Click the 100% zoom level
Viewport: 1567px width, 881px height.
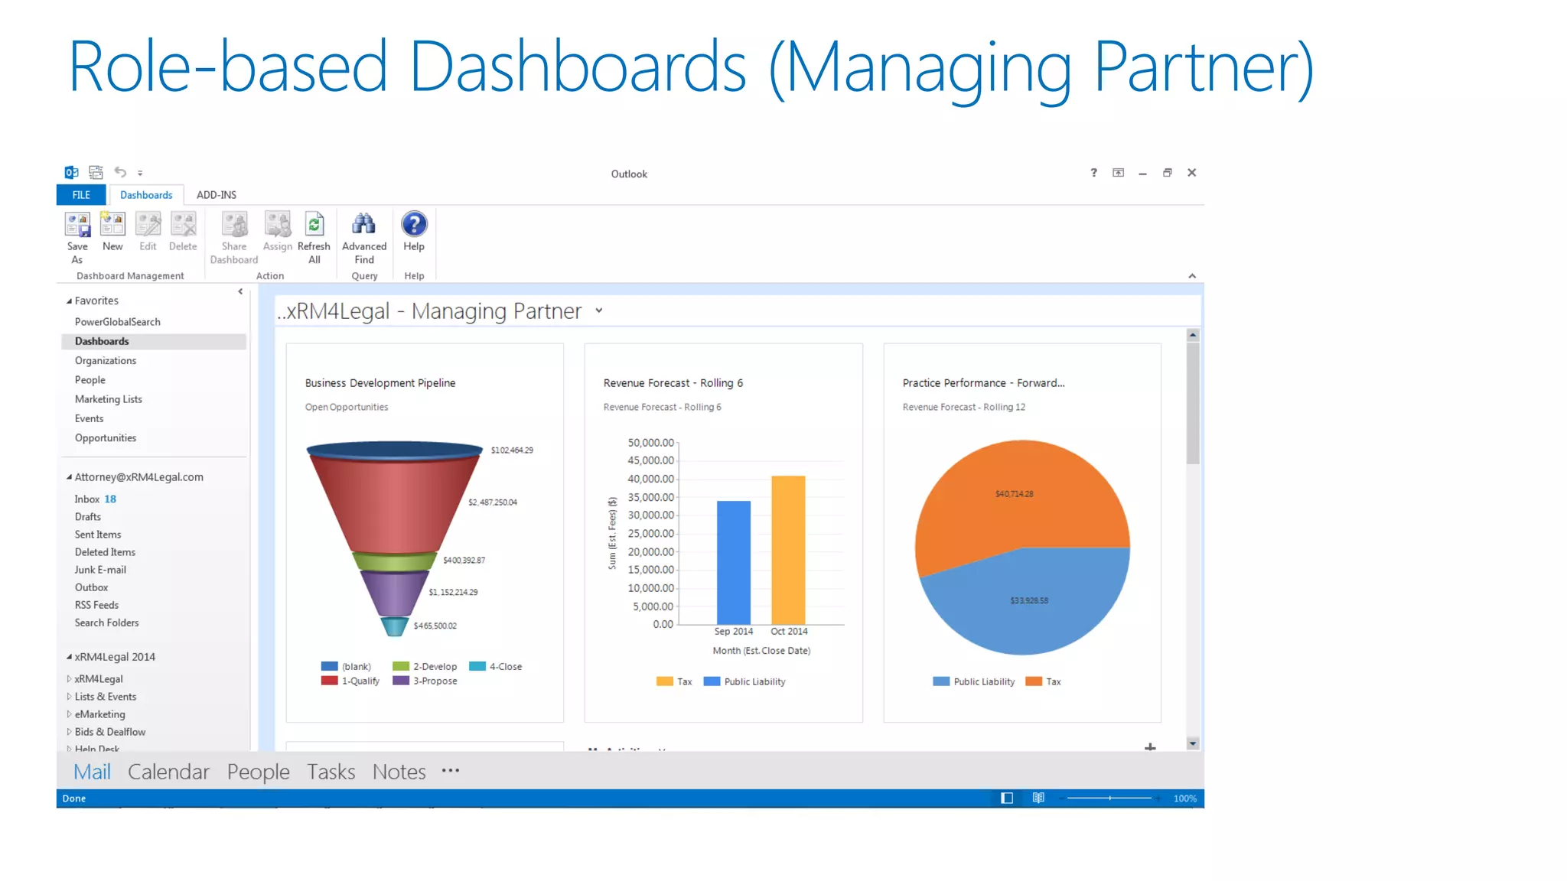tap(1185, 798)
